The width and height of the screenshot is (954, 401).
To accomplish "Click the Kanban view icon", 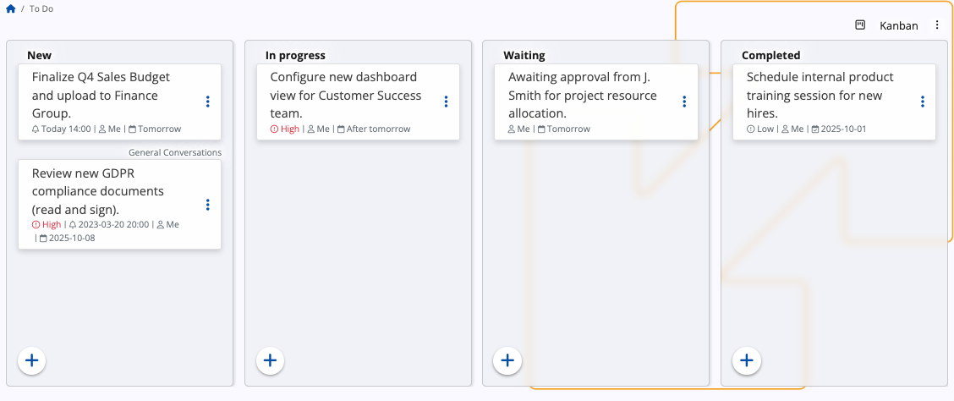I will point(860,25).
